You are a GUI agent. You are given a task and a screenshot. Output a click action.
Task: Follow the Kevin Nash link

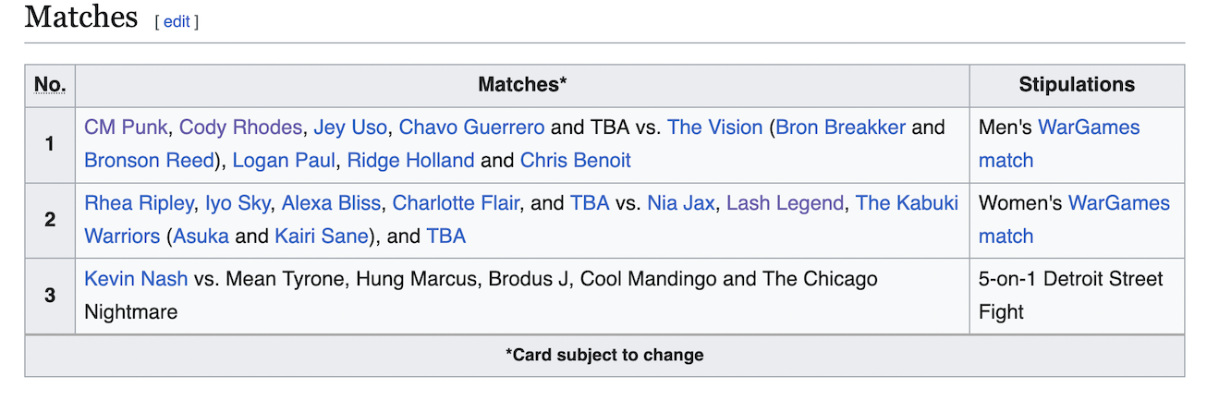point(136,279)
